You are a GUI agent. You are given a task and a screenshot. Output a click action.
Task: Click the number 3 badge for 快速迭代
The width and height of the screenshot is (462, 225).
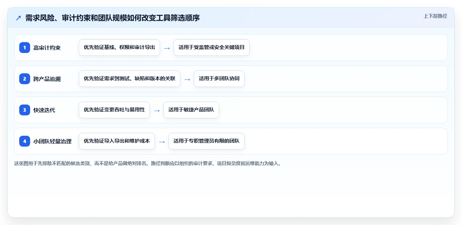pyautogui.click(x=25, y=110)
